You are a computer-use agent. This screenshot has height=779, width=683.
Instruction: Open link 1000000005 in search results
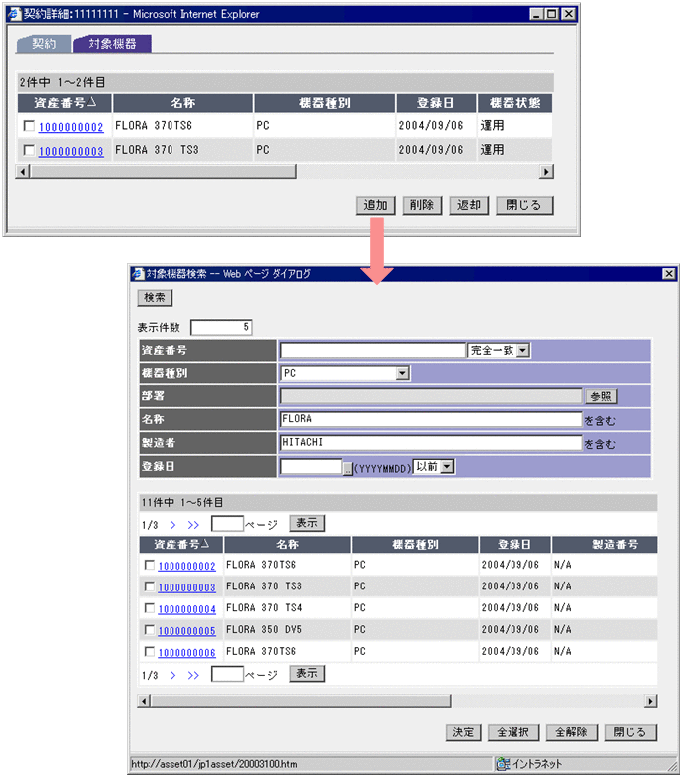(186, 631)
